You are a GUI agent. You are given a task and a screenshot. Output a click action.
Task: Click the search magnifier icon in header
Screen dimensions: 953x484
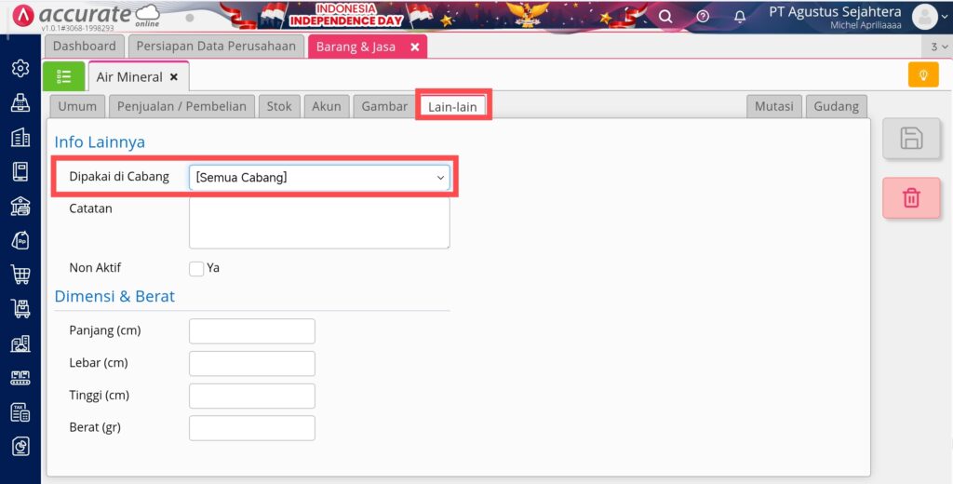665,17
